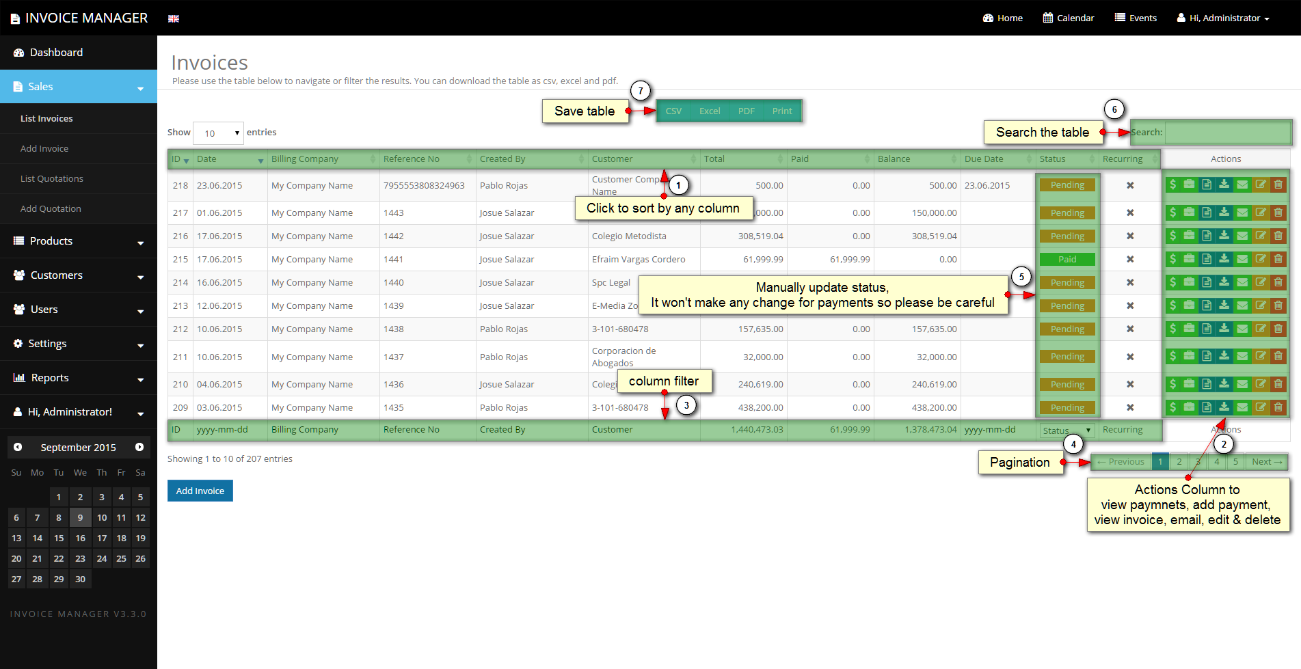Open Add Quotation in the sidebar

(51, 208)
